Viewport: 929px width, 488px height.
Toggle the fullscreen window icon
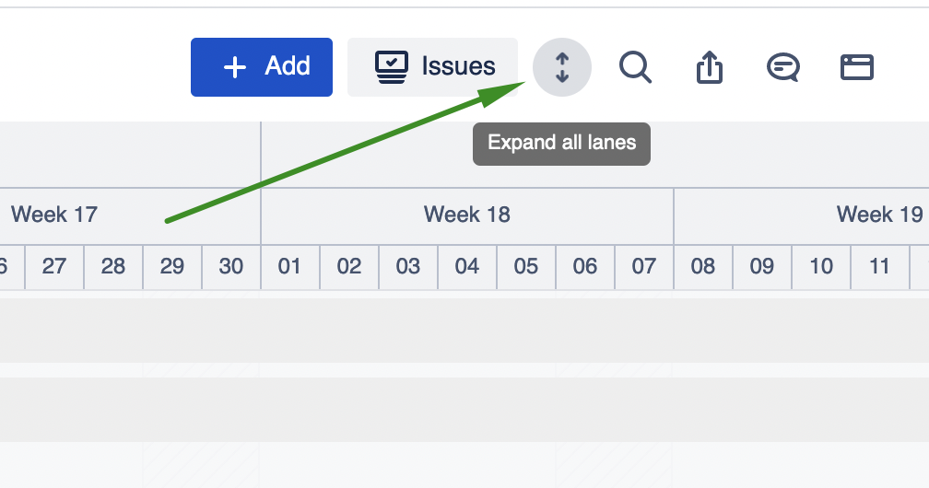click(x=856, y=67)
